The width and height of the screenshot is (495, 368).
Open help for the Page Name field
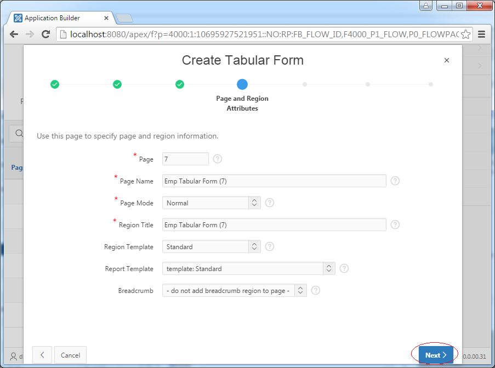click(395, 181)
